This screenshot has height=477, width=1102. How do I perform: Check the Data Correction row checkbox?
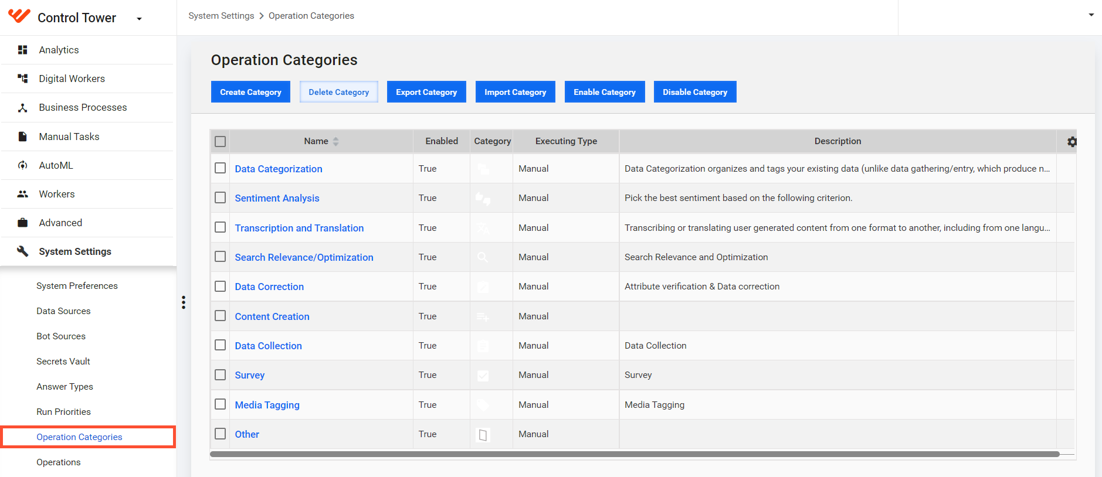221,286
